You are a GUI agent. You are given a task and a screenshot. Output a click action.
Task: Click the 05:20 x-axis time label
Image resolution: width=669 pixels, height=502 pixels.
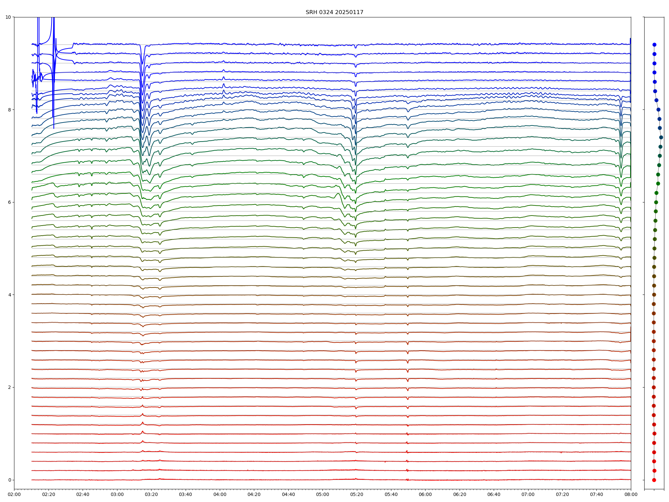click(357, 495)
